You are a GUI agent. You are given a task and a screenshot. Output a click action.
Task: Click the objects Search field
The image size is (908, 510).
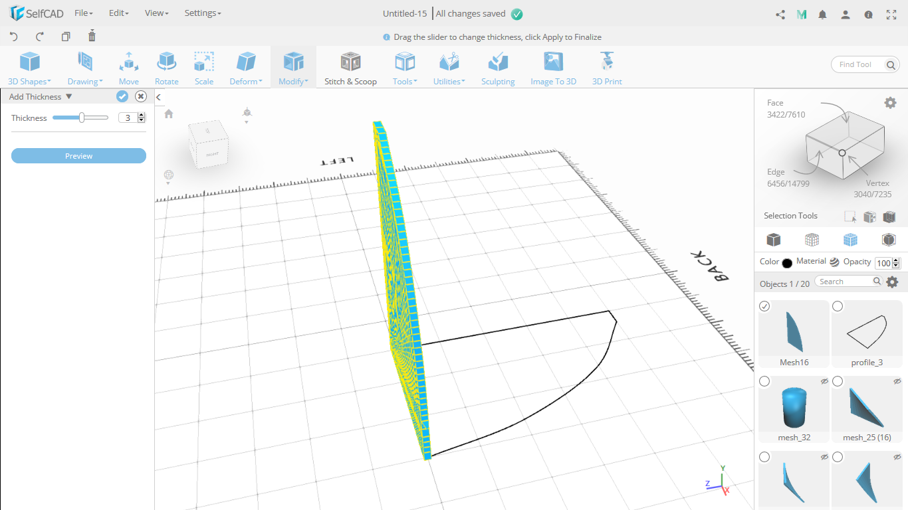tap(844, 282)
